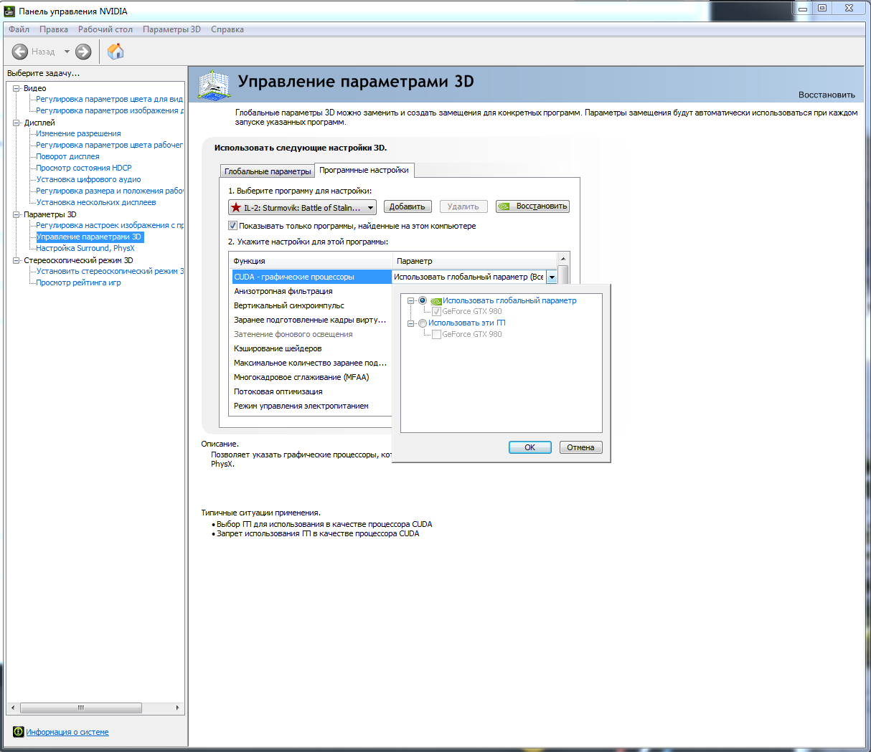871x752 pixels.
Task: Click the Forward arrow icon in toolbar
Action: (83, 52)
